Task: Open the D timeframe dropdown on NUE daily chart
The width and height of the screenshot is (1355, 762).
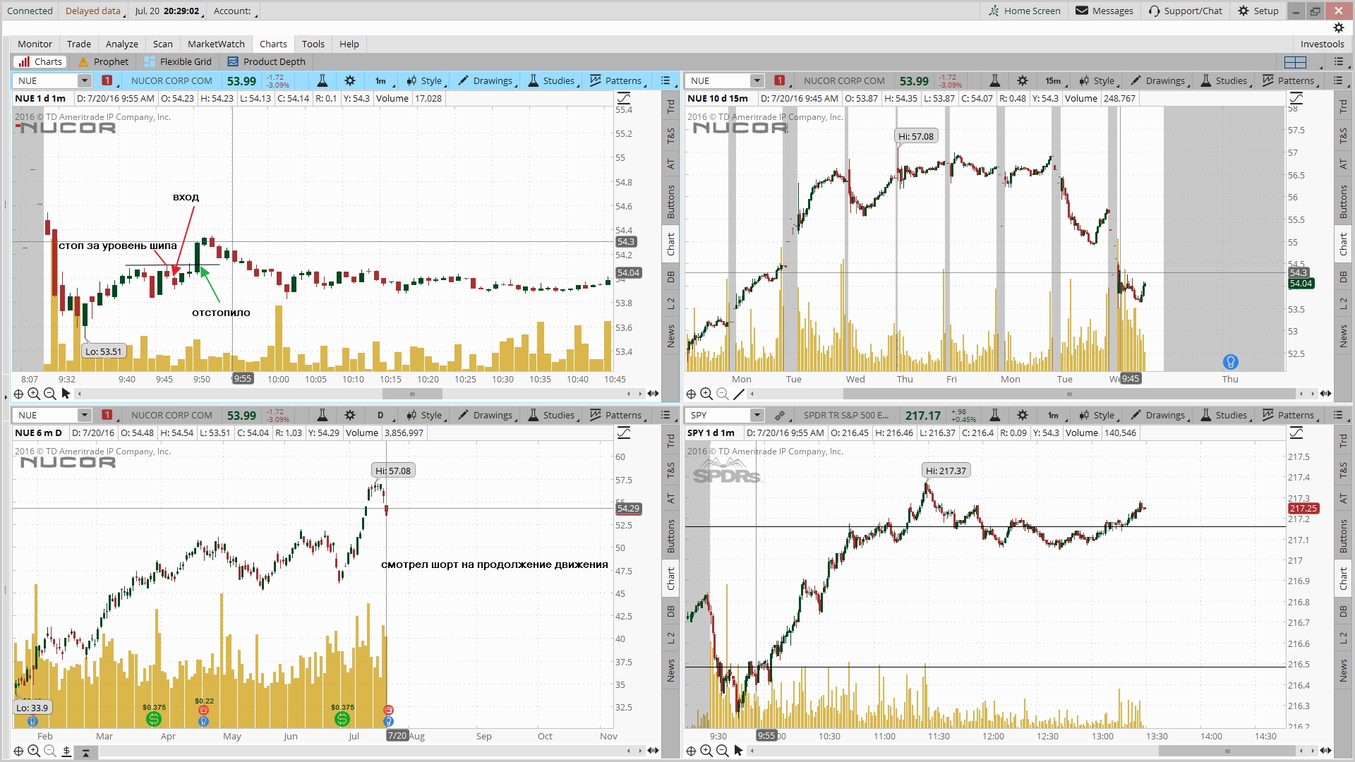Action: pos(383,415)
